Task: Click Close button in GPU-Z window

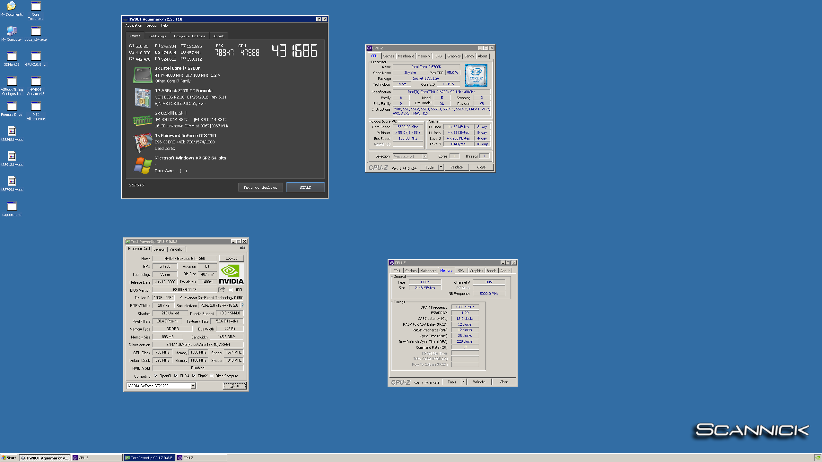Action: (235, 386)
